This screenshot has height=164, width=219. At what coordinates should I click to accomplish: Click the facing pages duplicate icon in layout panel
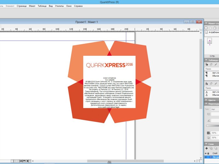point(215,28)
